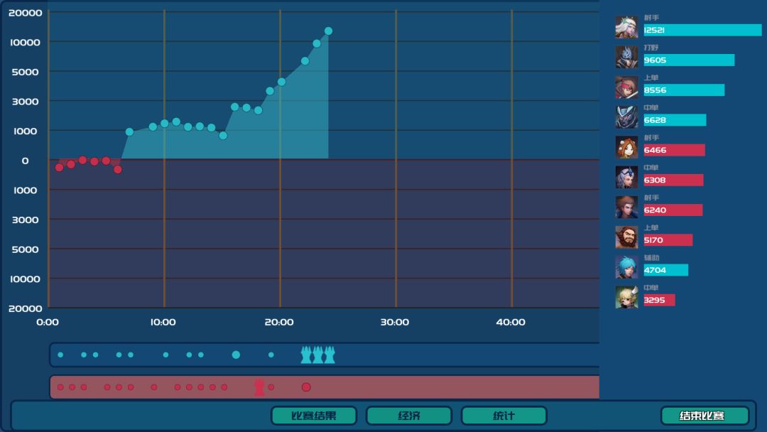Screen dimensions: 767x432
Task: Click the large cyan dot on blue timeline
Action: [x=236, y=355]
